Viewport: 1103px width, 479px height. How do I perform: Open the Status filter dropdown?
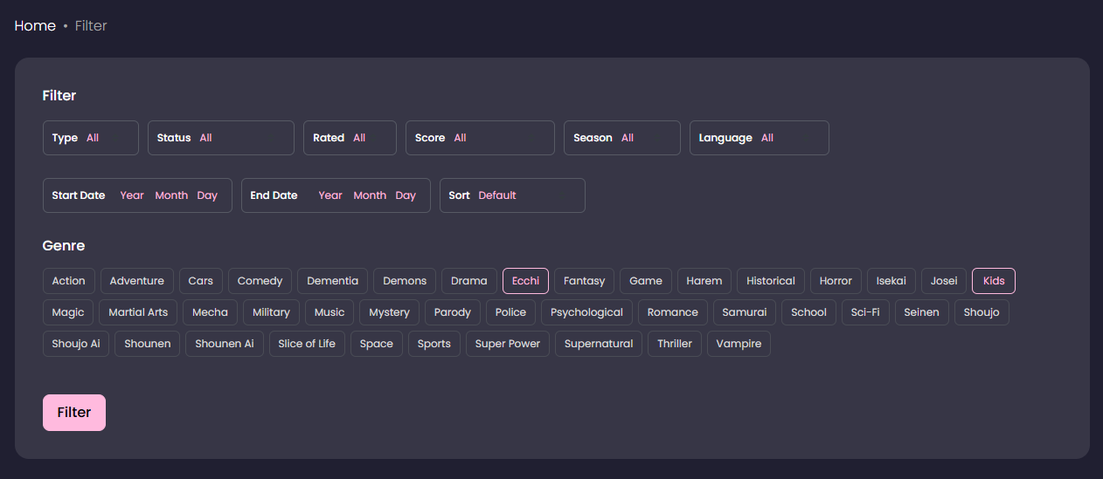click(221, 138)
